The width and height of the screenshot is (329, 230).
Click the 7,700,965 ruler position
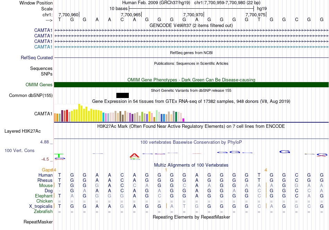tap(131, 15)
